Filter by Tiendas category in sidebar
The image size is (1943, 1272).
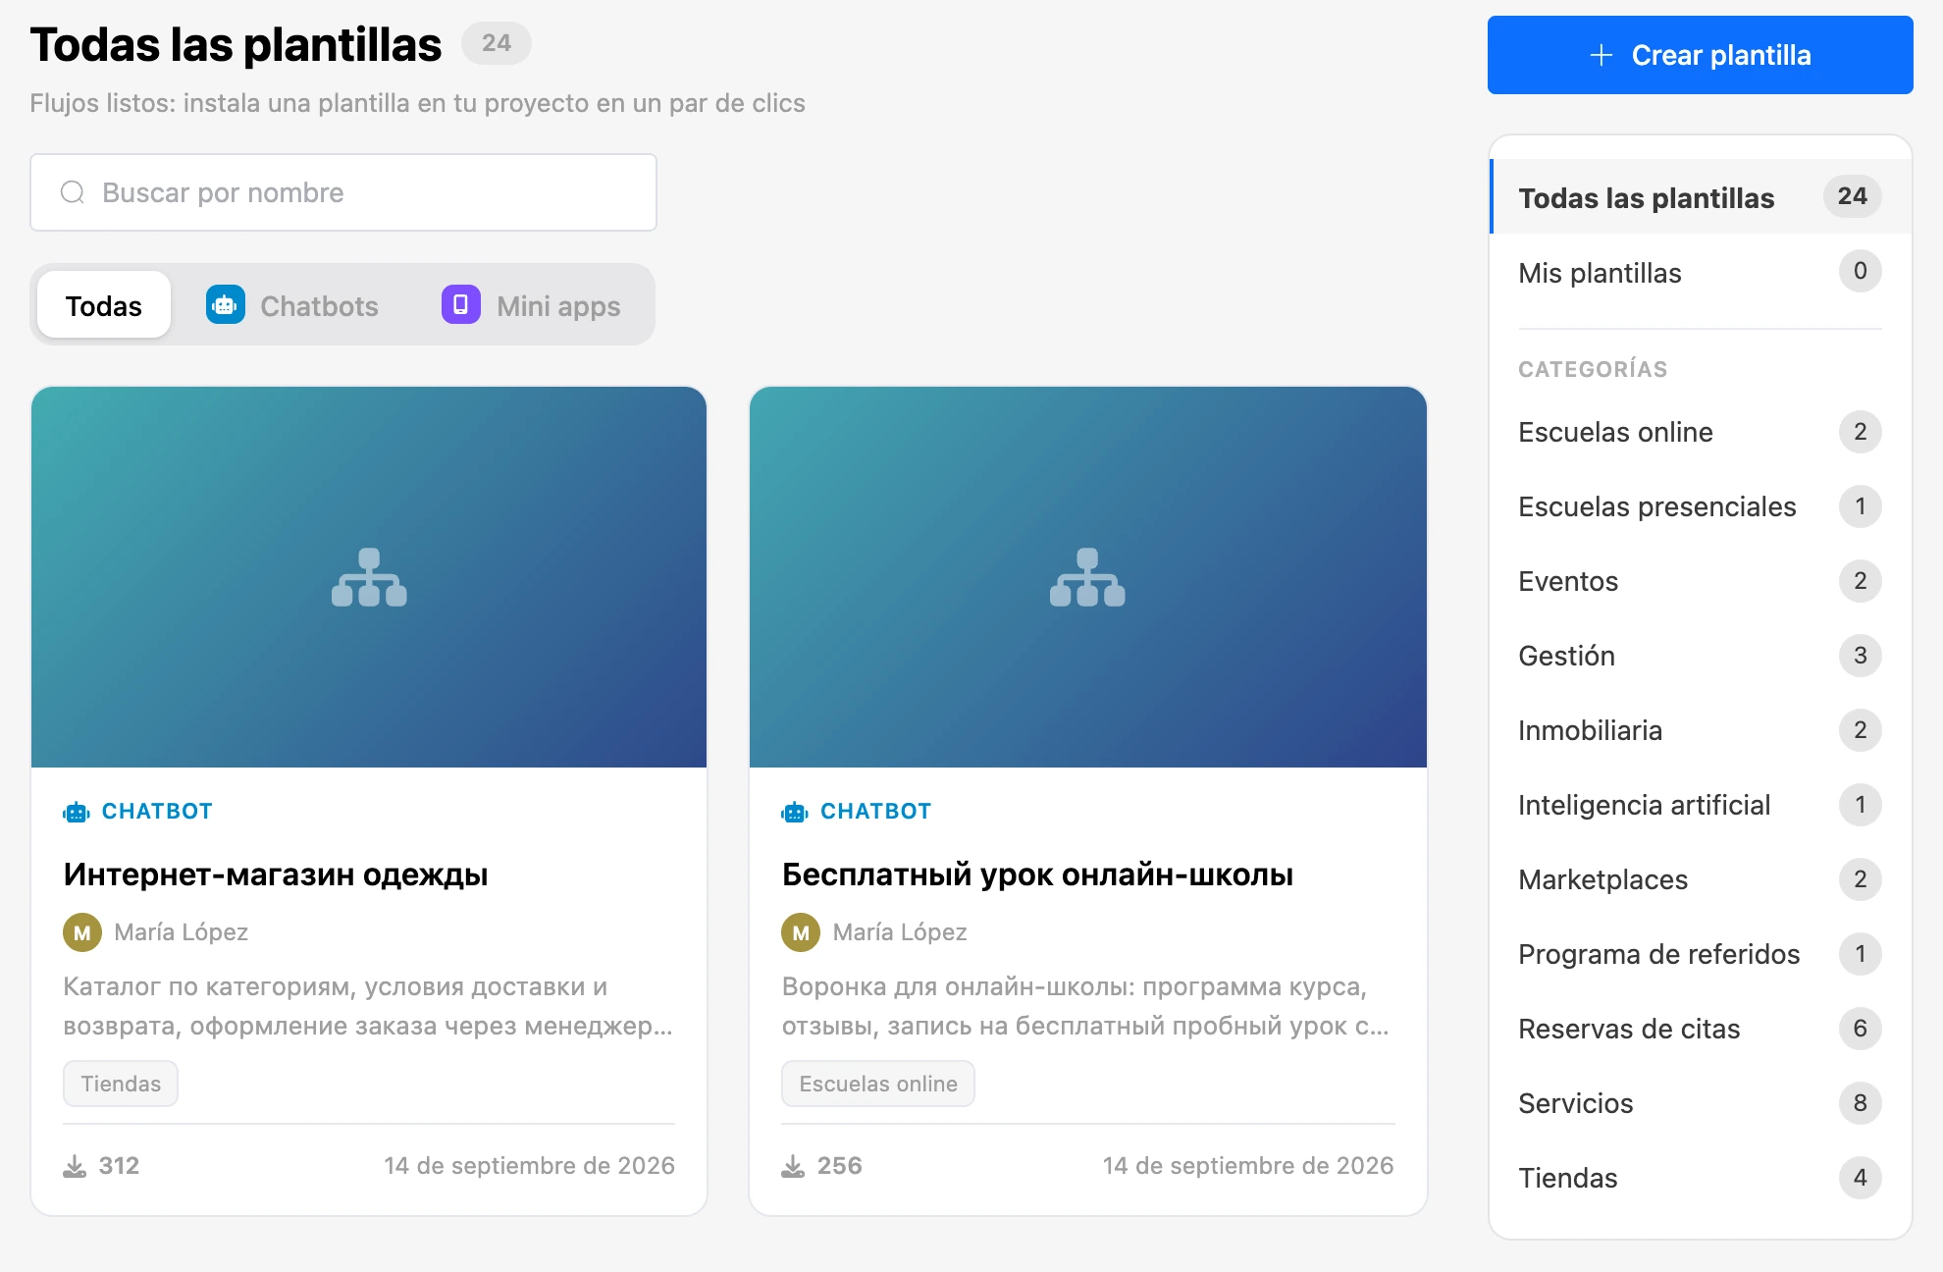click(x=1701, y=1178)
